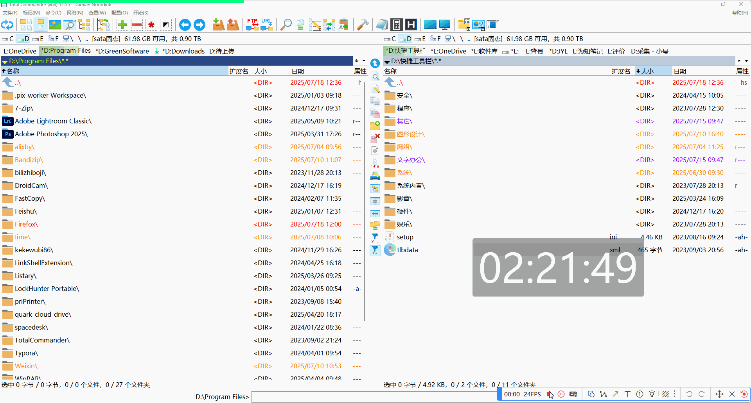Screen dimensions: 751x403
Task: Open the 命令(C) menu
Action: tap(54, 13)
